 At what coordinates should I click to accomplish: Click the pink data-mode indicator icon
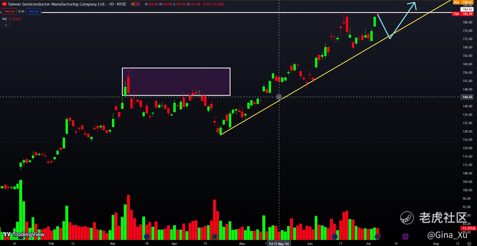[138, 4]
